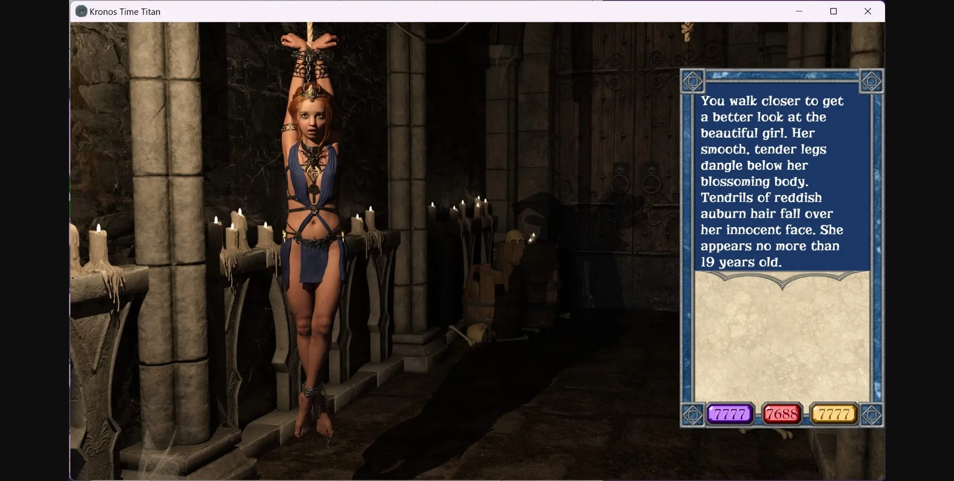
Task: Click the Kronos Time Titan title text
Action: click(124, 11)
